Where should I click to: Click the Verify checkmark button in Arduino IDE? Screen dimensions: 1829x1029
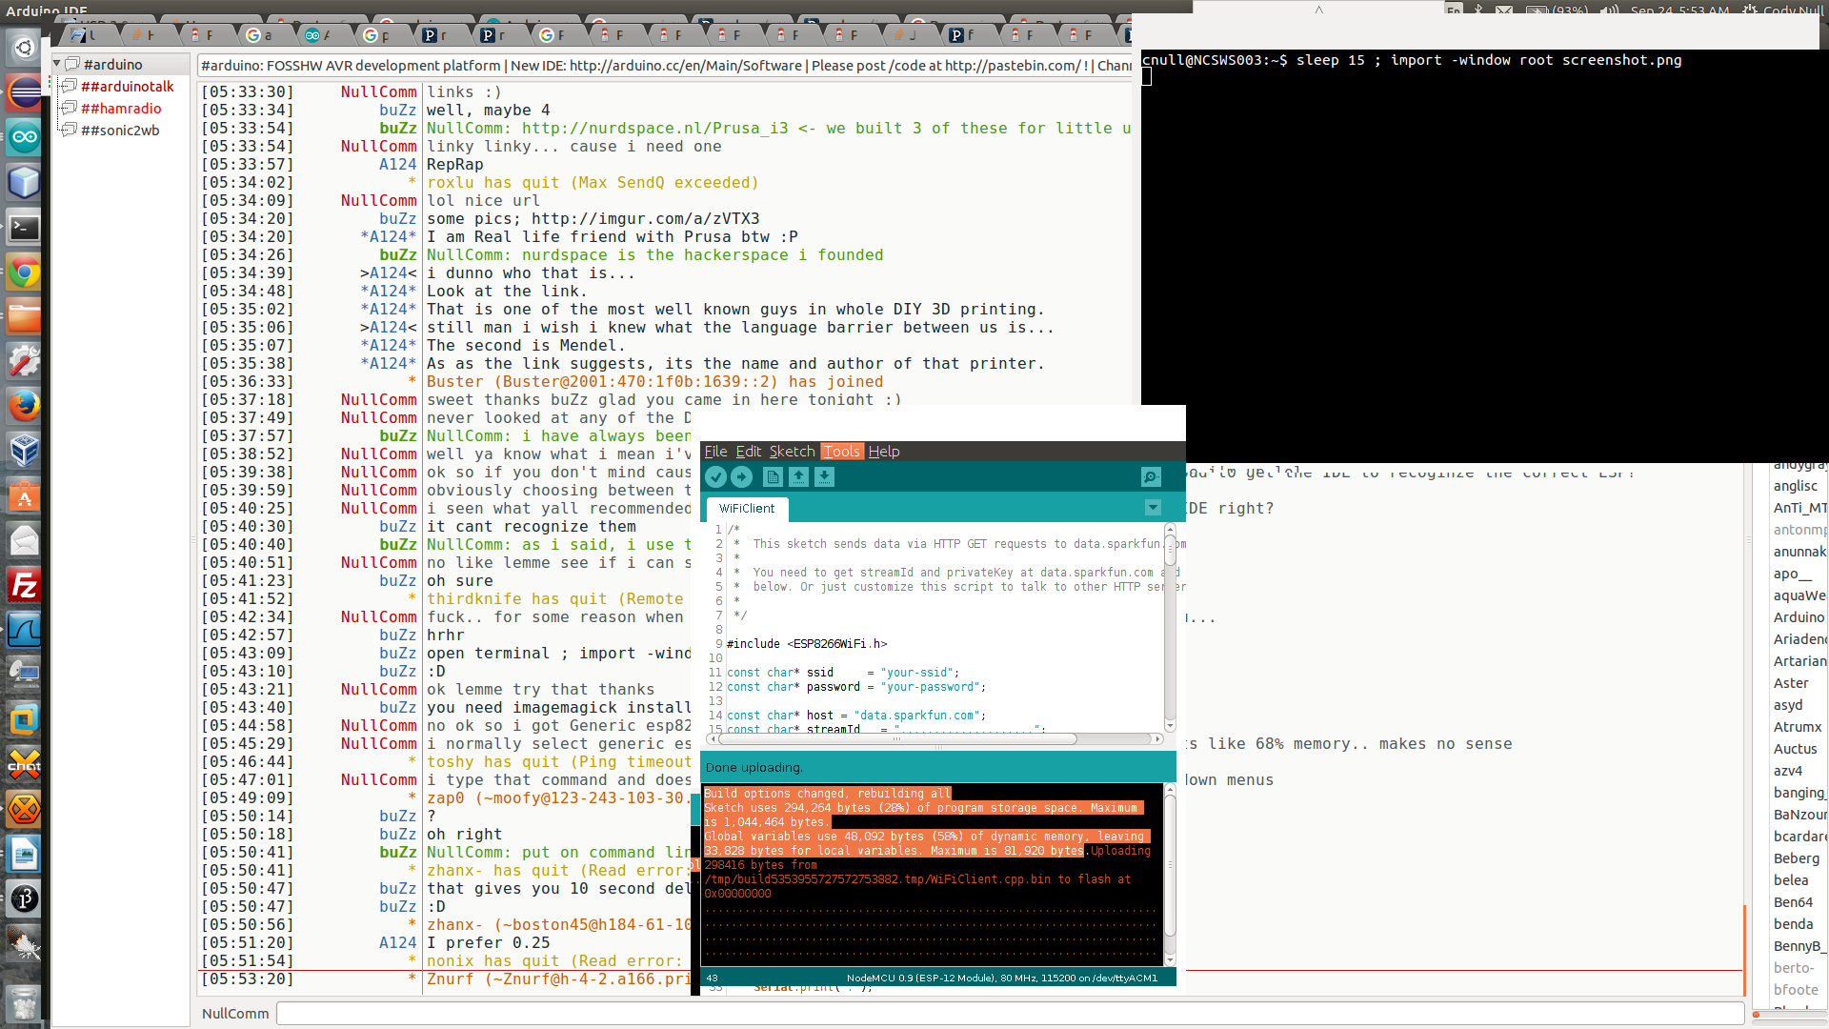[715, 477]
